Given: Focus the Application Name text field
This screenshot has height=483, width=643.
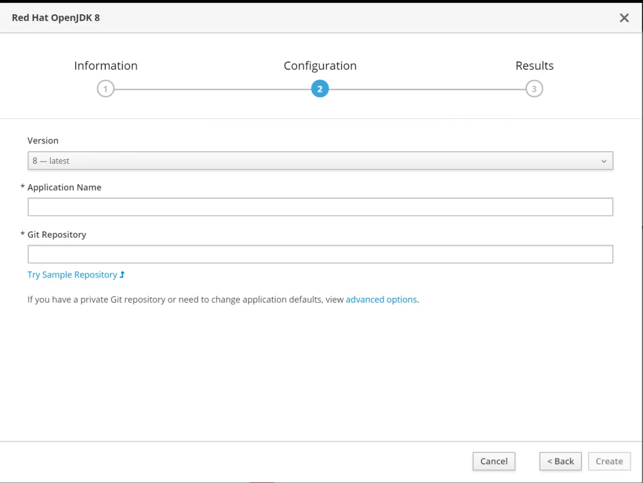Looking at the screenshot, I should pos(320,207).
